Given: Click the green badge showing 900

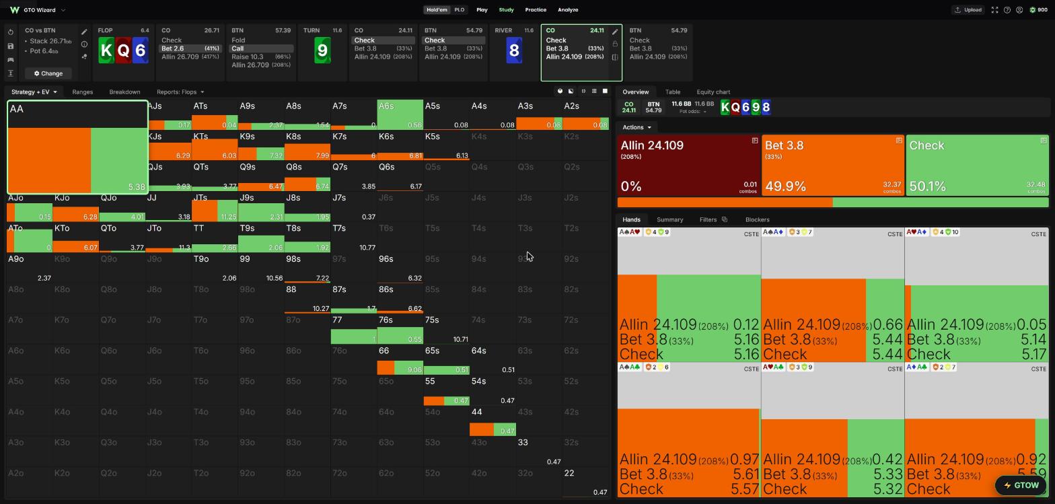Looking at the screenshot, I should 1038,10.
